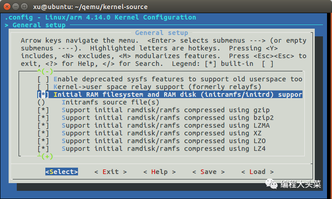
Task: Close the terminal window with red button
Action: (x=7, y=6)
